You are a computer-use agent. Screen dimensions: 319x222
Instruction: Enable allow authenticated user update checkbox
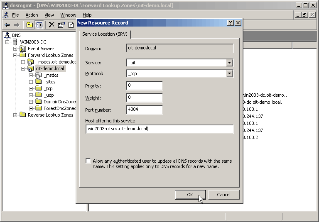click(x=88, y=161)
